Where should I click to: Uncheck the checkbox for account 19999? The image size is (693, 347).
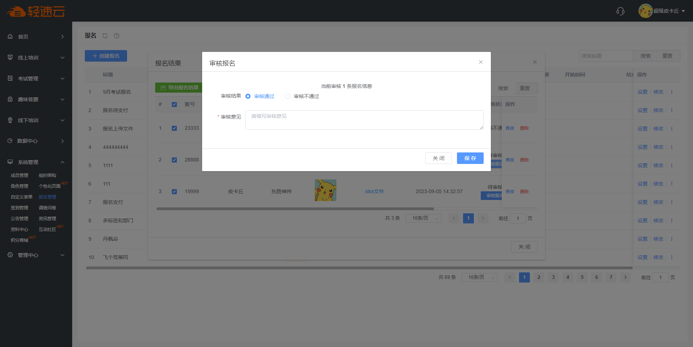pos(174,192)
